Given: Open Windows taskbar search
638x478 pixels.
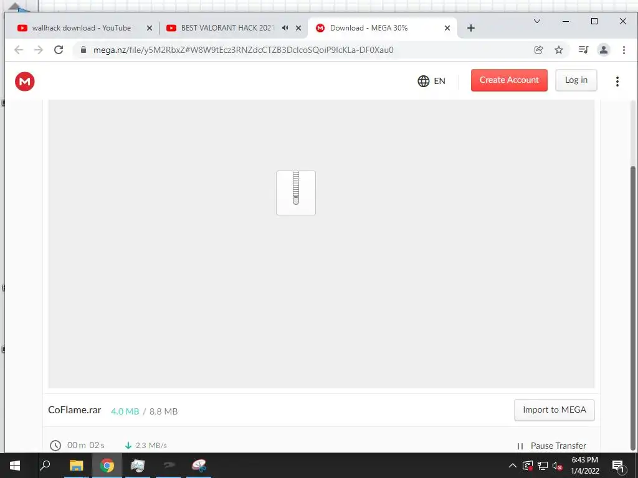Looking at the screenshot, I should [x=45, y=466].
